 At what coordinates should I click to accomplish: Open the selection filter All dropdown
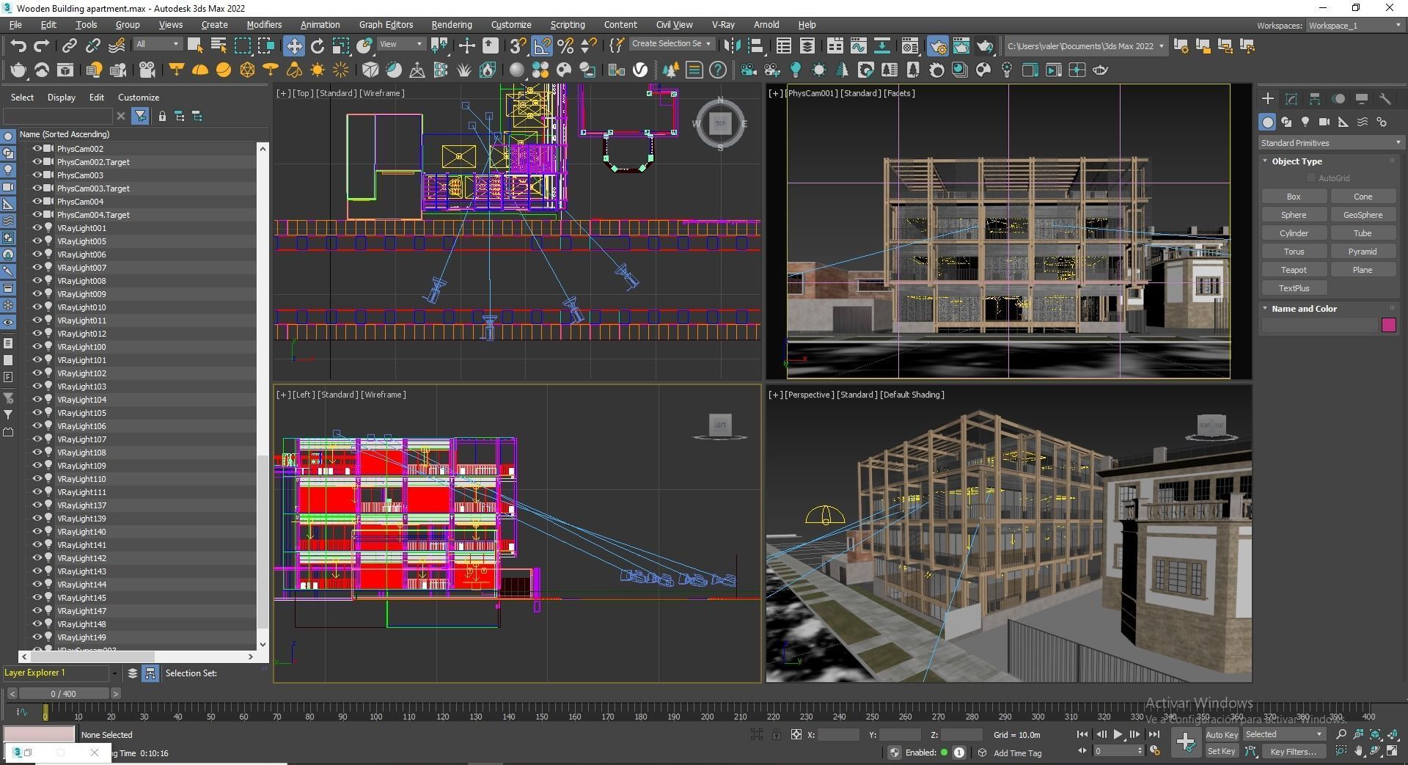(x=158, y=44)
